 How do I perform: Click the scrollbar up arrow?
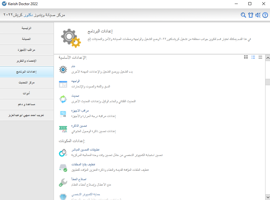(x=268, y=58)
